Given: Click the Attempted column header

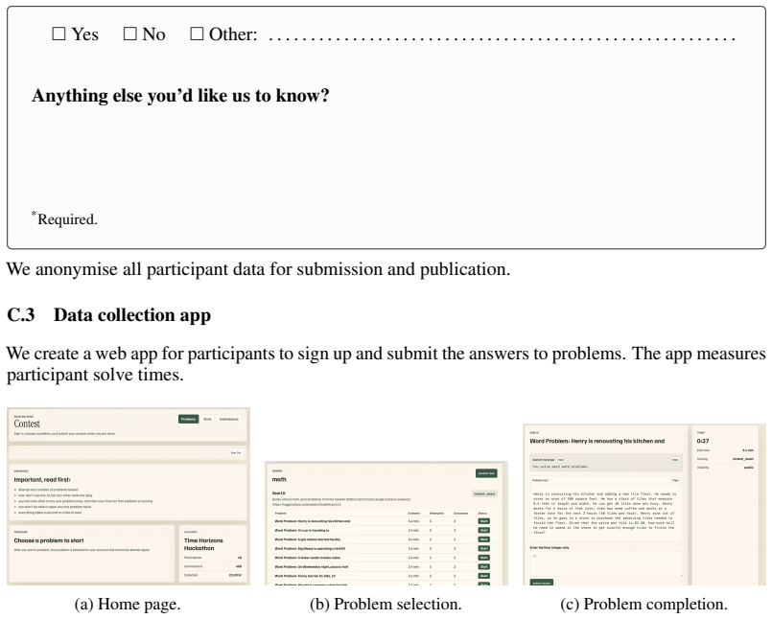Looking at the screenshot, I should tap(435, 514).
